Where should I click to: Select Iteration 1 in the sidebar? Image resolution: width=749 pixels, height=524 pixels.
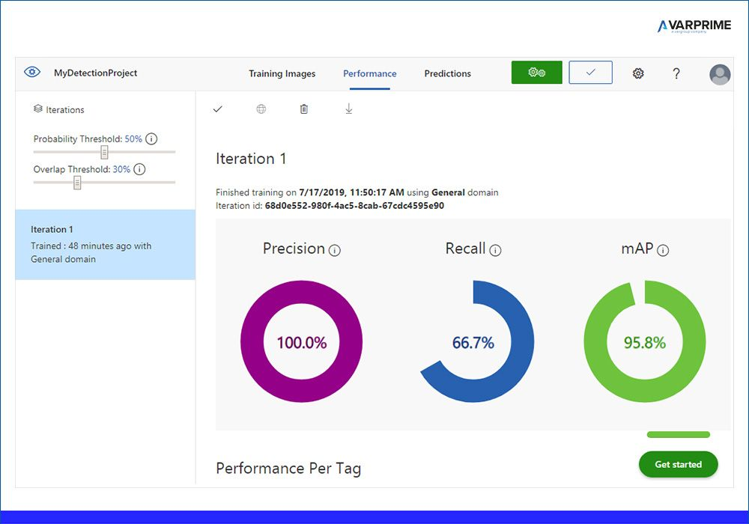tap(106, 244)
